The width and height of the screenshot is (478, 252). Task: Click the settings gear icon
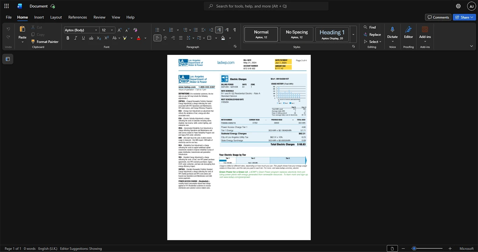[458, 6]
